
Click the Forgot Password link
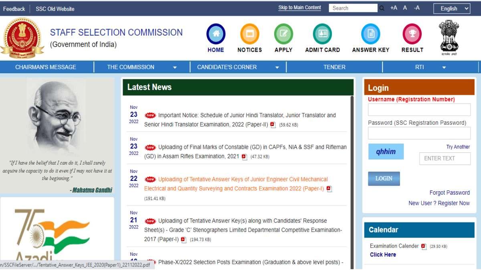(x=449, y=192)
